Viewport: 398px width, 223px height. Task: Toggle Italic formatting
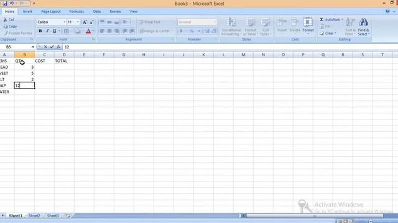47,31
